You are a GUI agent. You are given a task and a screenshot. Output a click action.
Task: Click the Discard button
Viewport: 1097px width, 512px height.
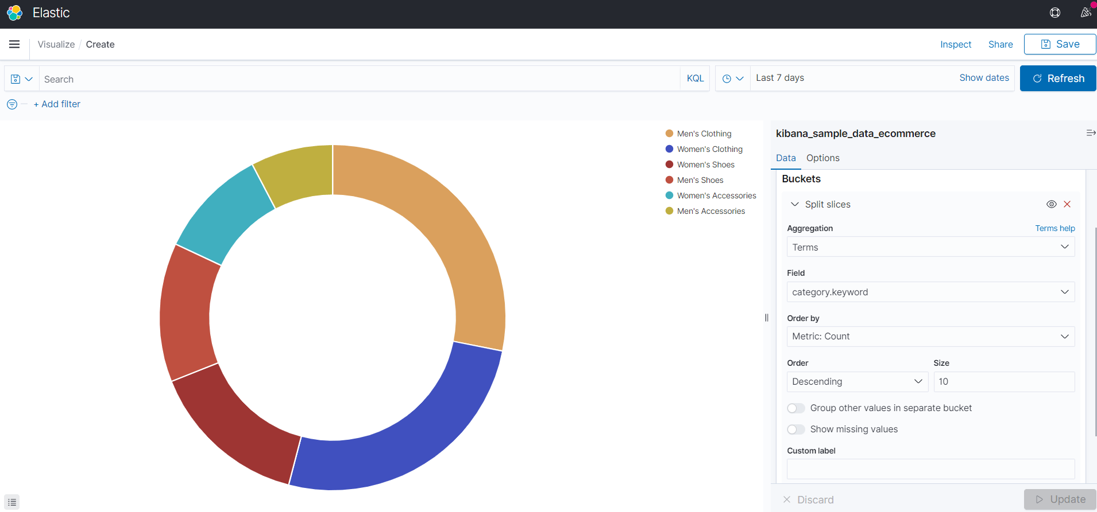808,499
